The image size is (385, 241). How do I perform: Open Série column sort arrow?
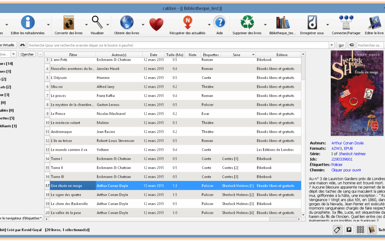pyautogui.click(x=253, y=55)
